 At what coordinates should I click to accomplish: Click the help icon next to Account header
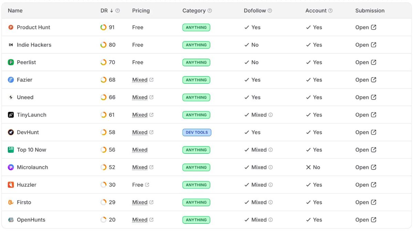[x=330, y=11]
